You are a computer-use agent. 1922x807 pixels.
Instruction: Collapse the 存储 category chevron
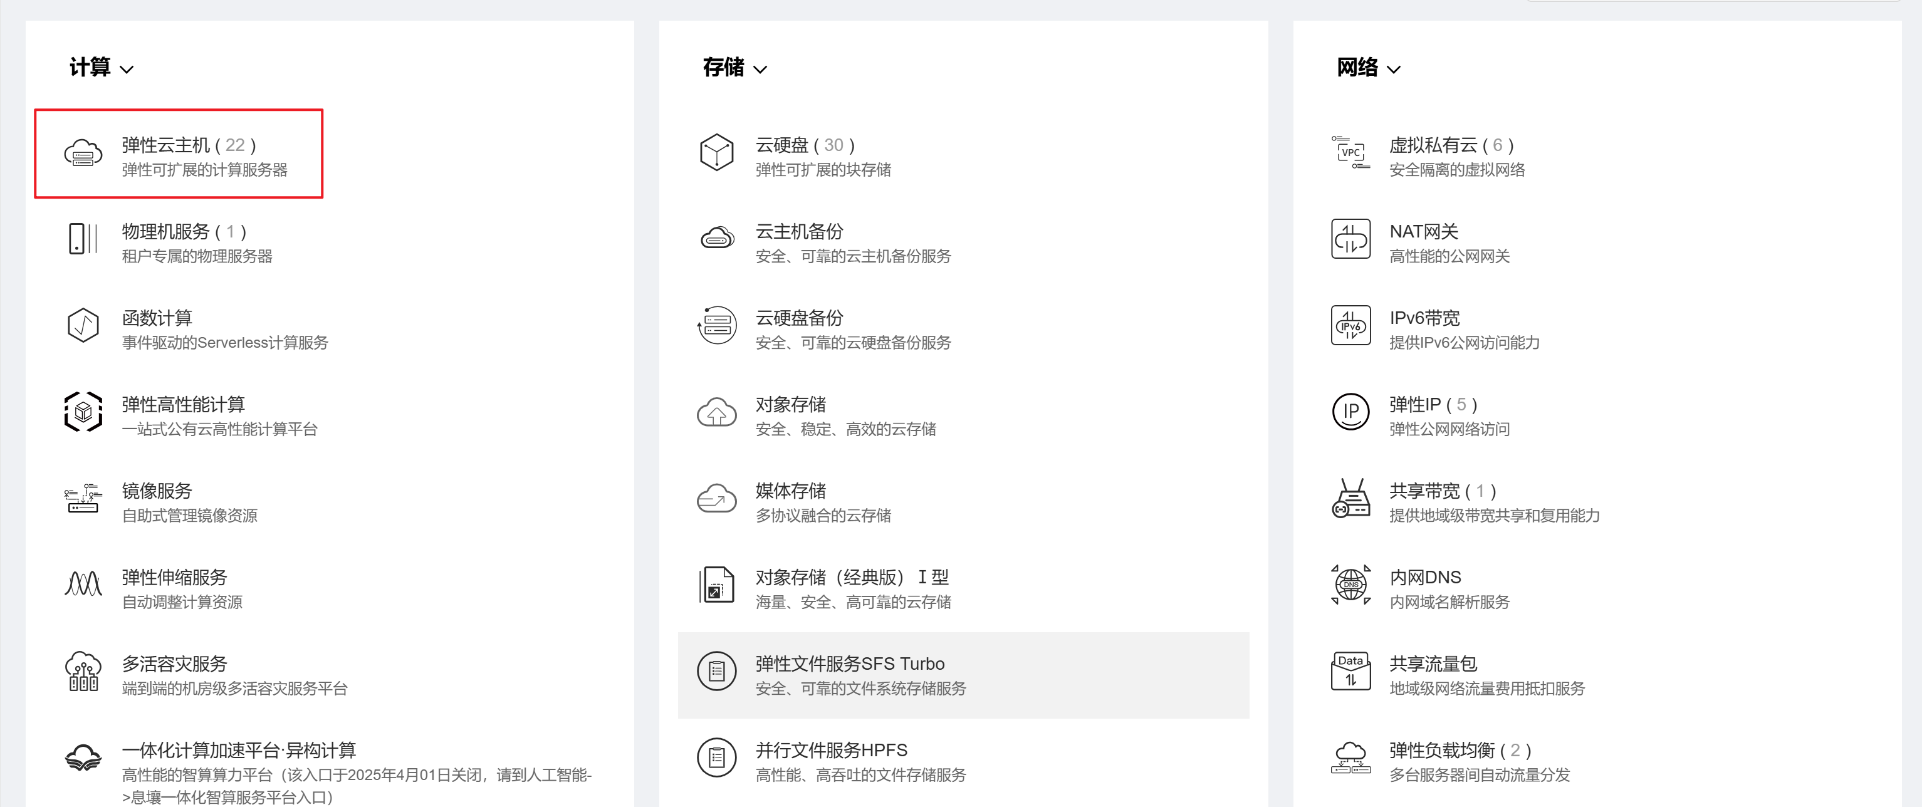[760, 70]
